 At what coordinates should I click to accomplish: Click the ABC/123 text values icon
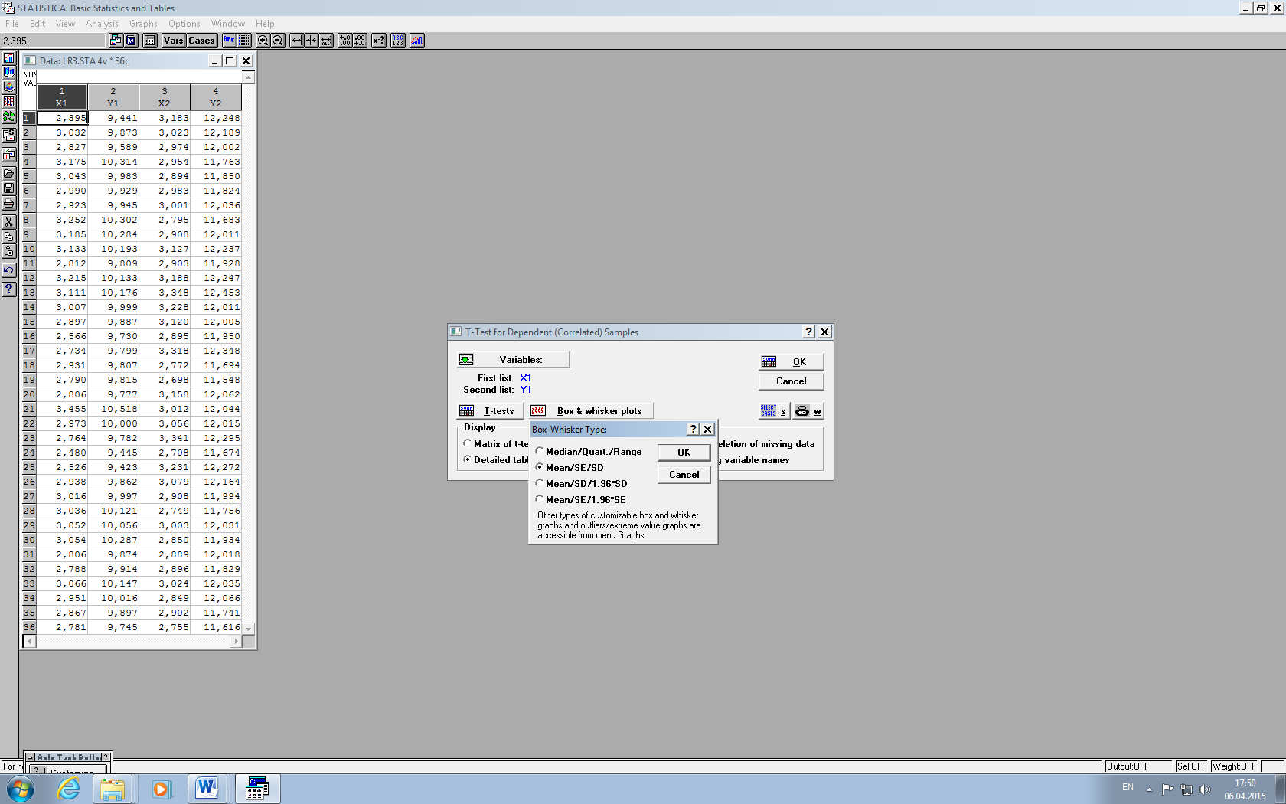(398, 41)
